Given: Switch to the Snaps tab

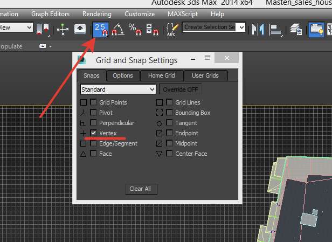Looking at the screenshot, I should (92, 75).
